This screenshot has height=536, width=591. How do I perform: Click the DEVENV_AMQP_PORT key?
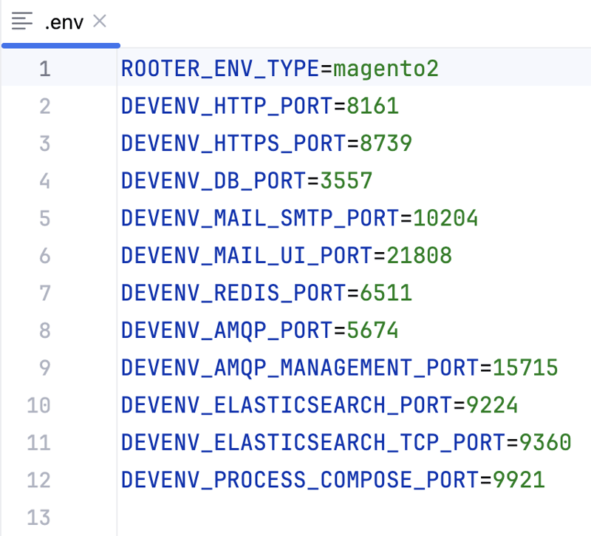pos(228,330)
